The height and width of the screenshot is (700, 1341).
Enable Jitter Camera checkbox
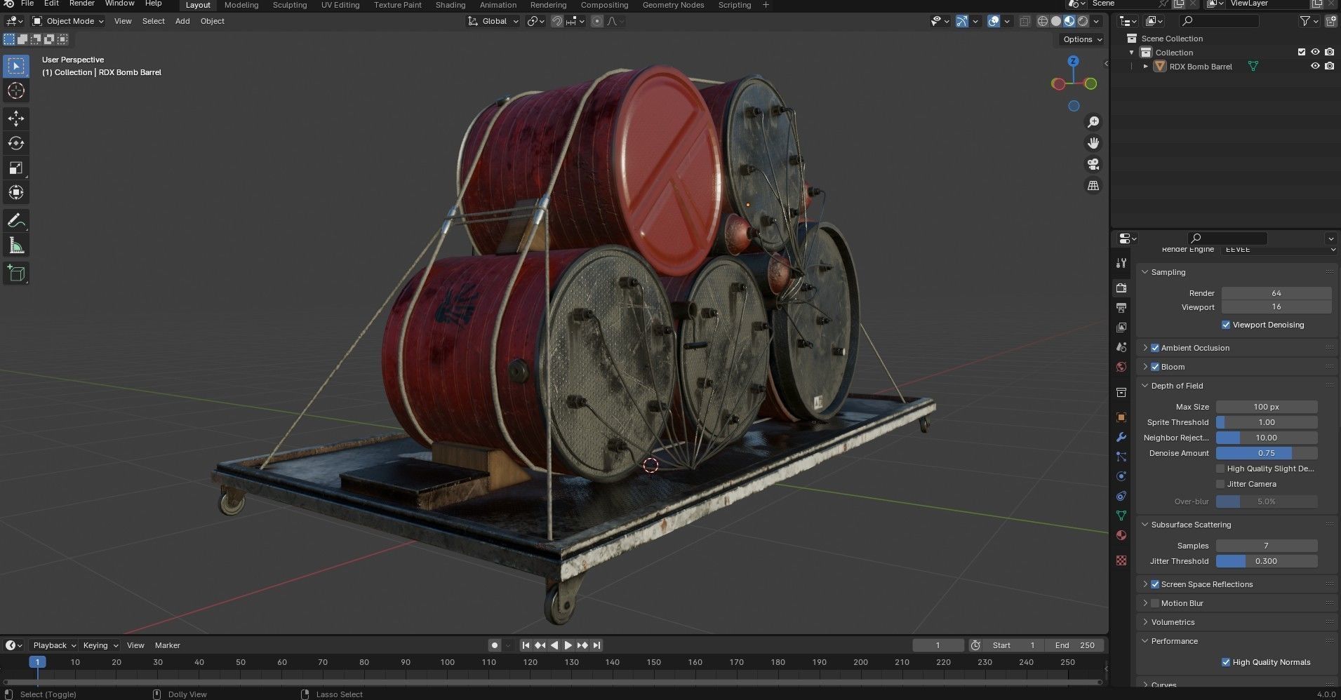pyautogui.click(x=1220, y=484)
